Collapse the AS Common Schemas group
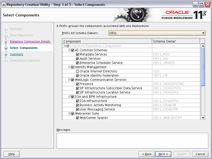Image resolution: width=212 pixels, height=159 pixels. click(70, 50)
